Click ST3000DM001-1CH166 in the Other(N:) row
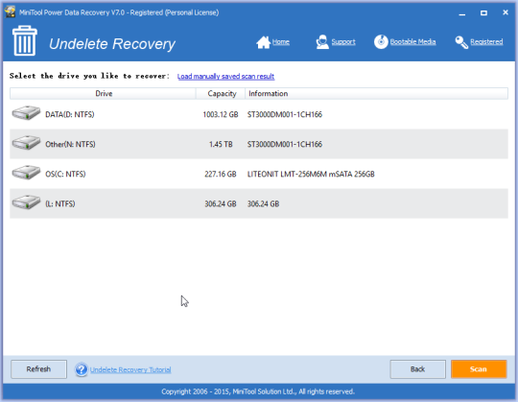The width and height of the screenshot is (518, 402). [x=285, y=144]
